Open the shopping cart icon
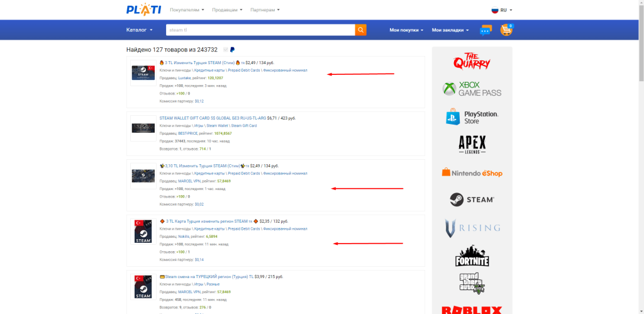 (x=506, y=30)
